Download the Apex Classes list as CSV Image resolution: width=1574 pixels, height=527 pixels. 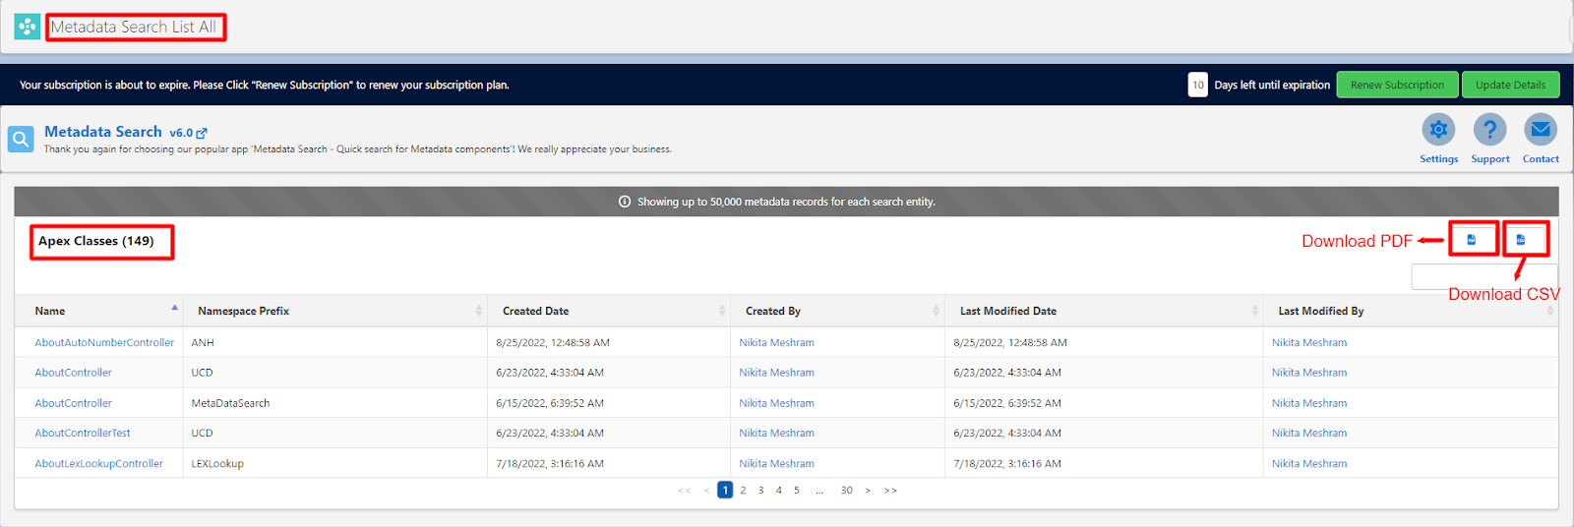(x=1521, y=239)
